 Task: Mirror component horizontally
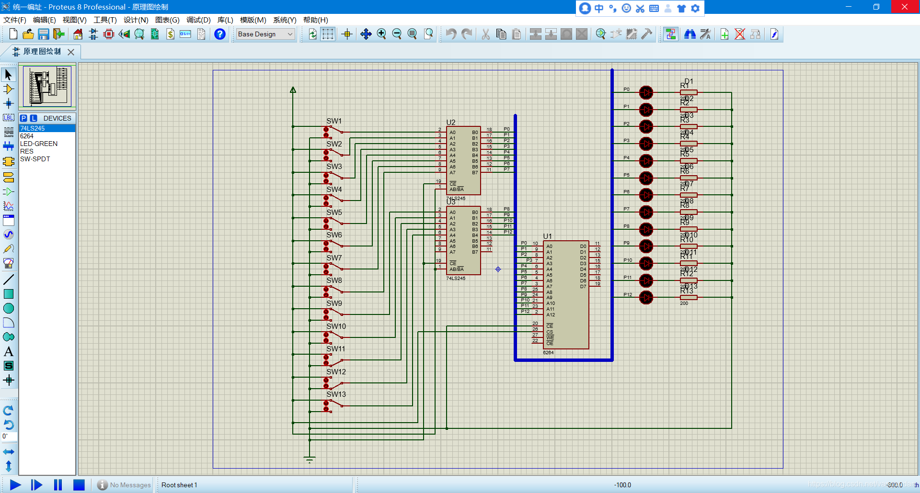pos(9,452)
